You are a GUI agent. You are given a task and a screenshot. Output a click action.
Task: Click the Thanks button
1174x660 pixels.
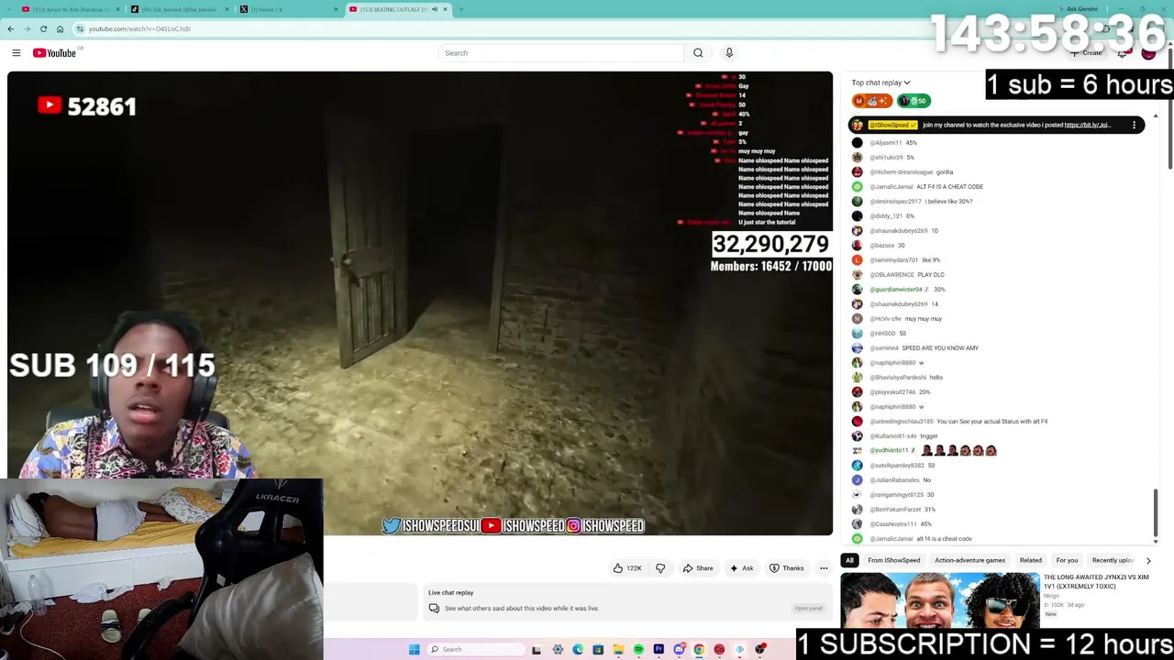[786, 568]
